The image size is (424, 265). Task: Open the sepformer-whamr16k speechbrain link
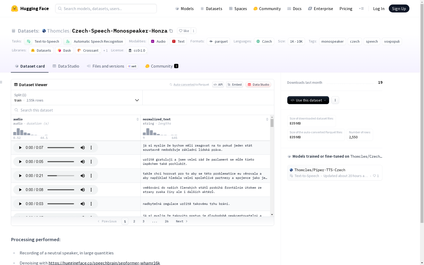104,263
